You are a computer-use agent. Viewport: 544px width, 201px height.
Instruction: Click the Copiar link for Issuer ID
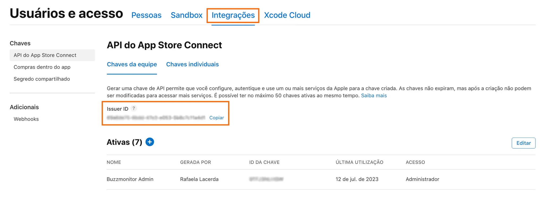pos(216,118)
